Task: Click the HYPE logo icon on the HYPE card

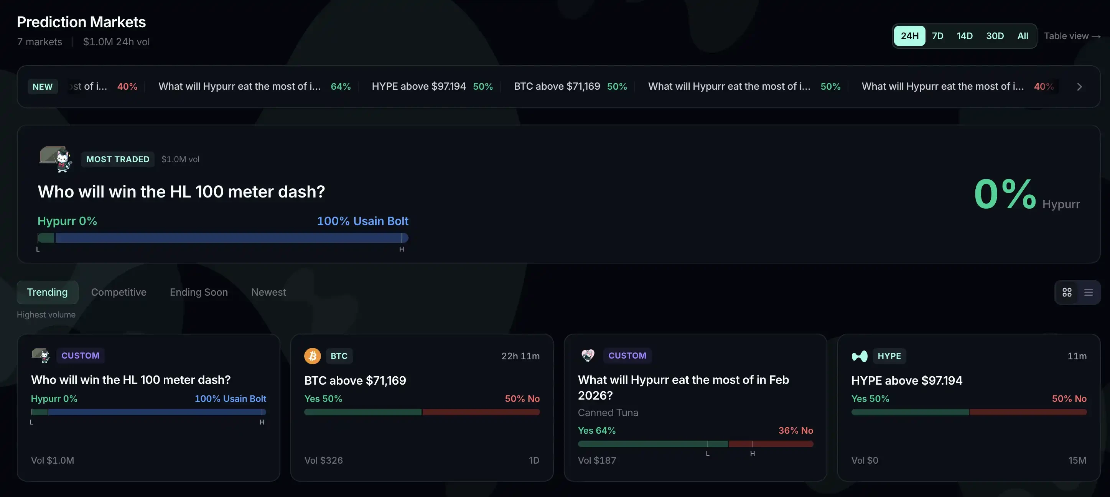Action: coord(860,356)
